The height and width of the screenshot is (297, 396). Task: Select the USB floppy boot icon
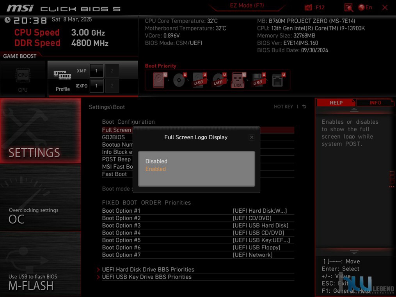(259, 80)
